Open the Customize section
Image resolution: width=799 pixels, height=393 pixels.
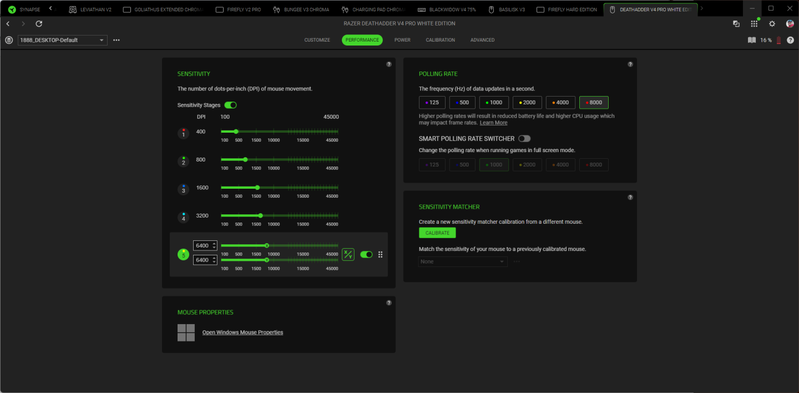pos(317,40)
